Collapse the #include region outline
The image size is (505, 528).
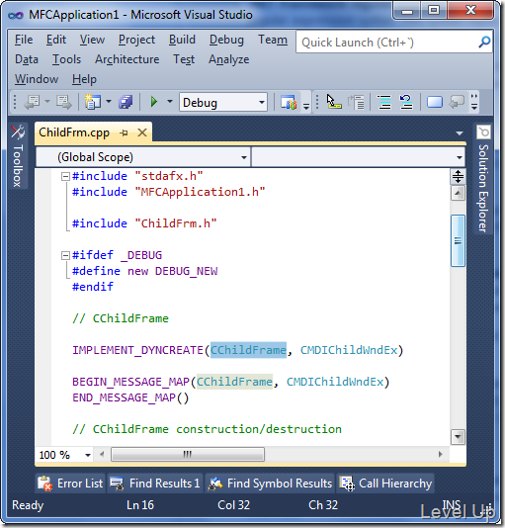[65, 176]
